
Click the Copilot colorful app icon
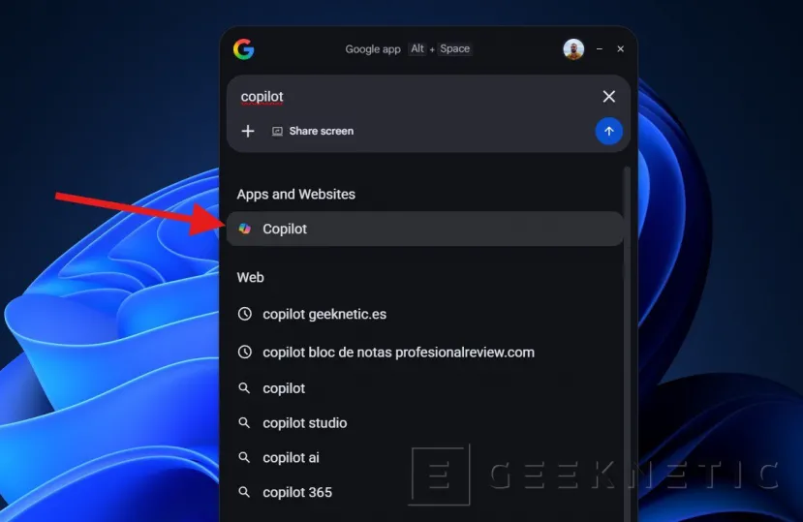tap(245, 229)
